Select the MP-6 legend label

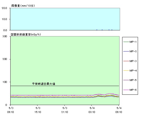[133, 90]
